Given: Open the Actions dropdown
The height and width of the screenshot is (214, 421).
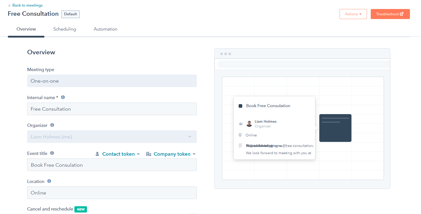Looking at the screenshot, I should pos(353,14).
